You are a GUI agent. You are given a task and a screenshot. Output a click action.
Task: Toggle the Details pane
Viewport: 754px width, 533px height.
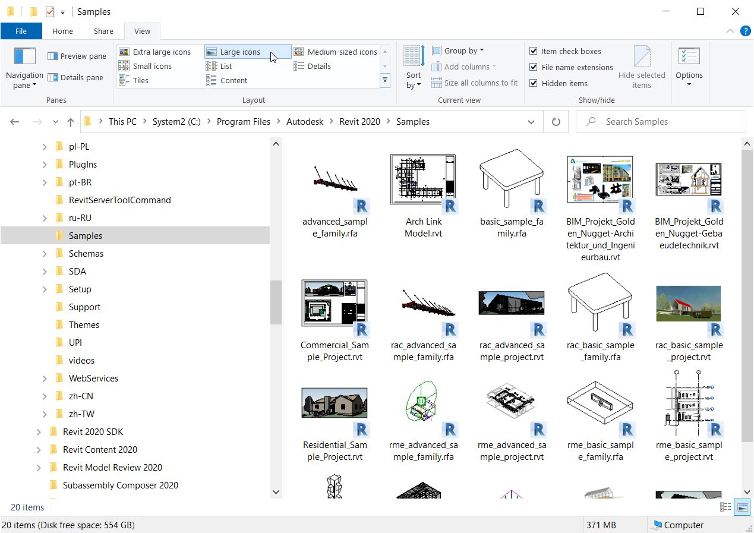75,77
